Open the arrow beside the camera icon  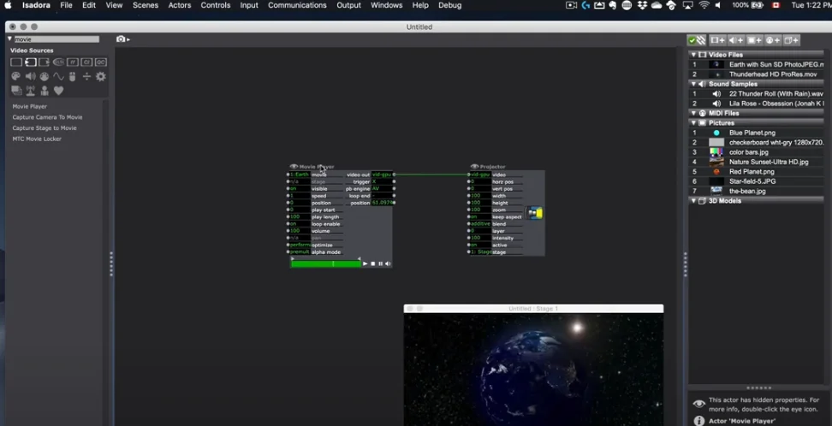click(x=128, y=39)
